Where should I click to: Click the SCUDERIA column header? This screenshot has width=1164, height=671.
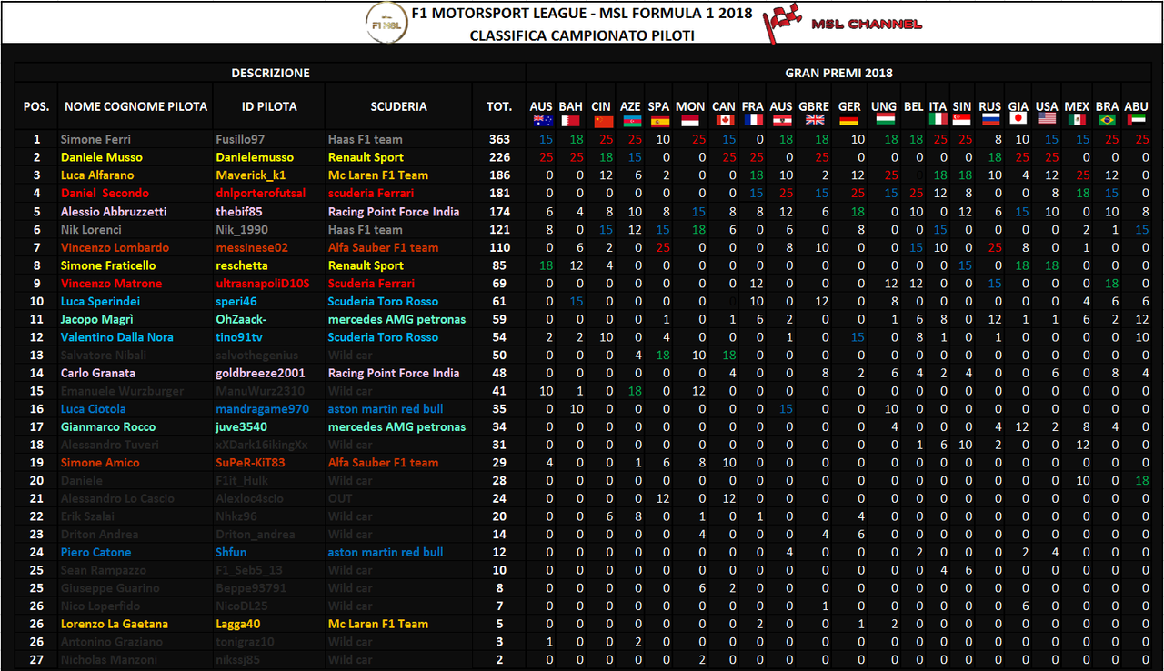(398, 107)
